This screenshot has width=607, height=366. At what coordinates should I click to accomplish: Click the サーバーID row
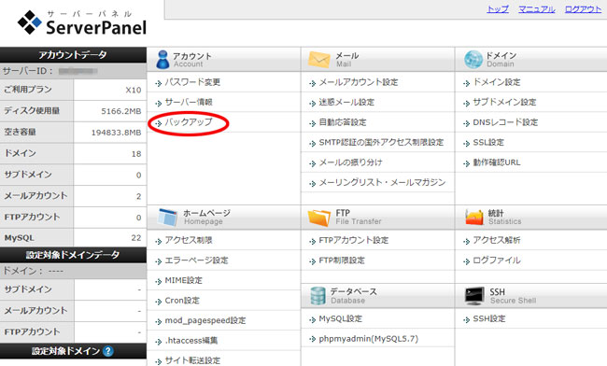(x=73, y=71)
